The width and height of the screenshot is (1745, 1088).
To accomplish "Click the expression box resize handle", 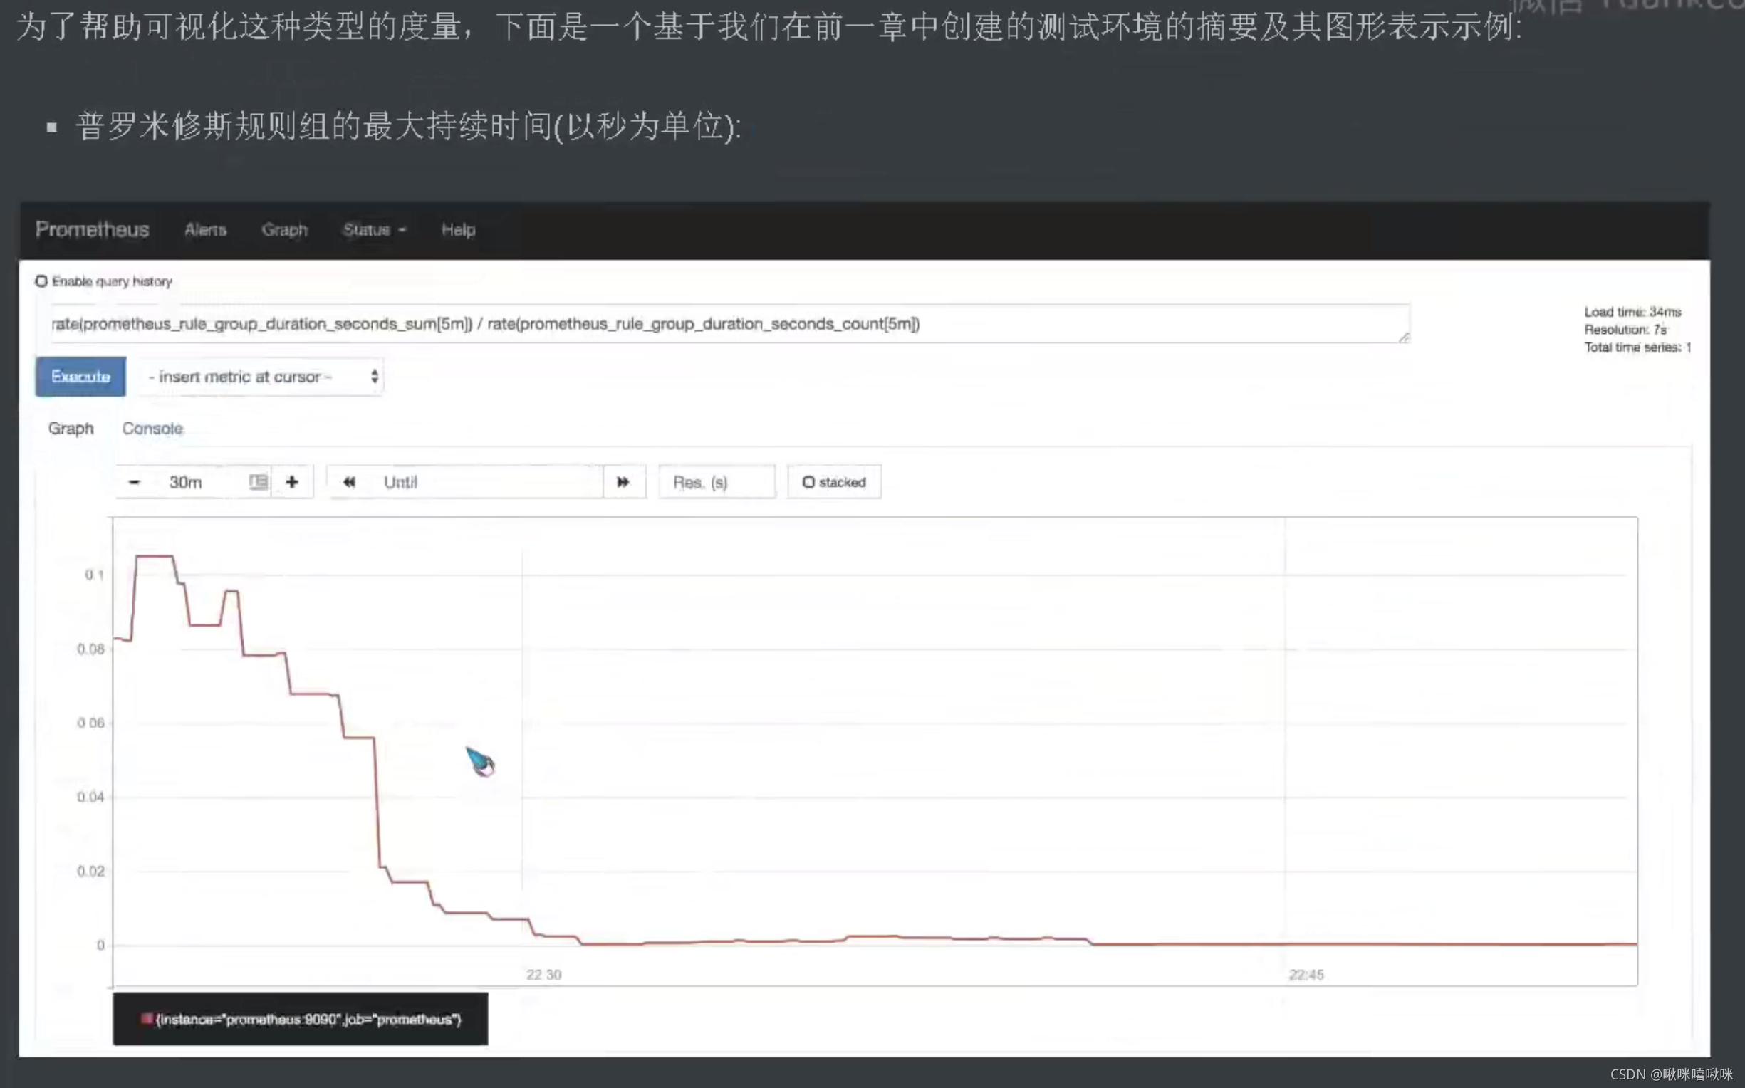I will coord(1403,337).
